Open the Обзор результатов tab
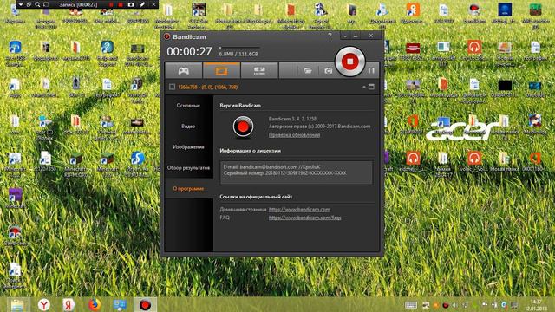The height and width of the screenshot is (312, 555). coord(188,168)
